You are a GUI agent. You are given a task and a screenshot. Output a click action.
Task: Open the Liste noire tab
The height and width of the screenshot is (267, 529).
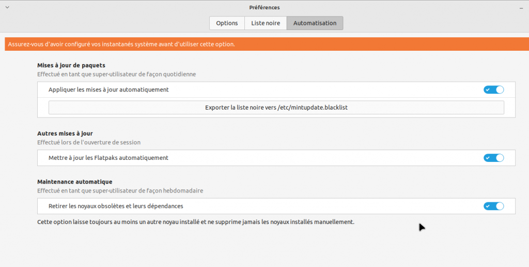coord(266,23)
